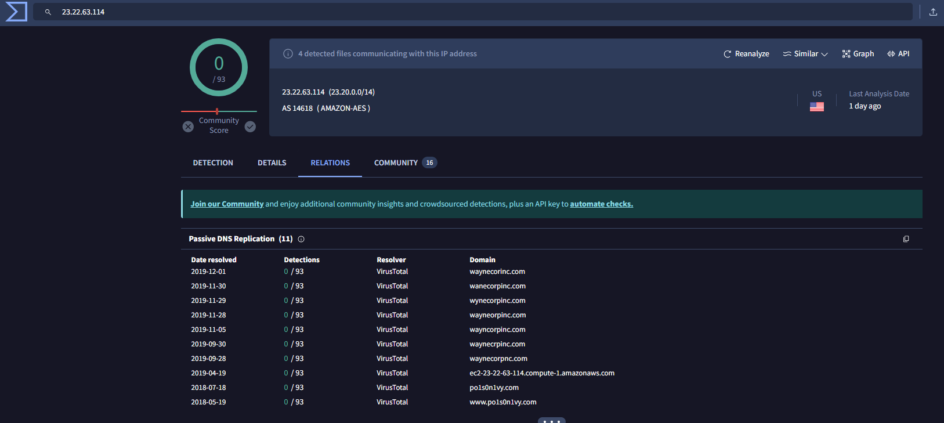Open domain waynecorpnc.com
Image resolution: width=944 pixels, height=423 pixels.
498,359
